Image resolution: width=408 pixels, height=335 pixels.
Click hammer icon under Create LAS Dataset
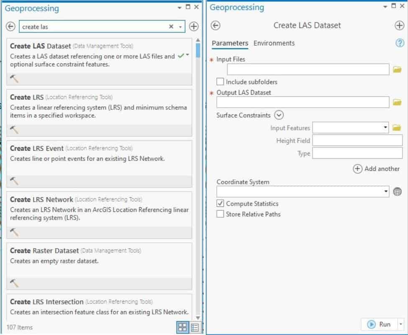coord(14,78)
